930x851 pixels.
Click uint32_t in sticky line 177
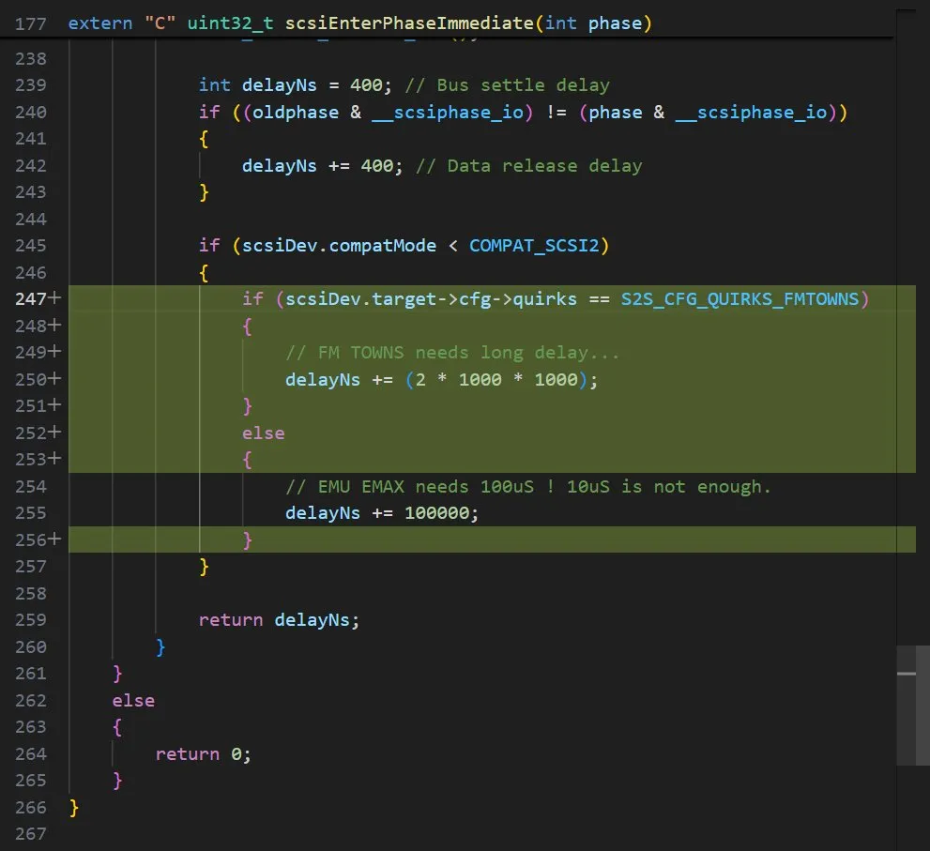click(230, 23)
